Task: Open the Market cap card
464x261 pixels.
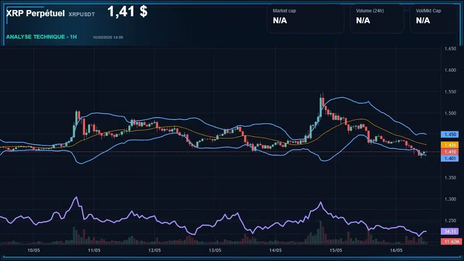Action: point(305,19)
